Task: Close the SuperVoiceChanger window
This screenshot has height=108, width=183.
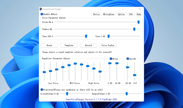Action: point(140,9)
